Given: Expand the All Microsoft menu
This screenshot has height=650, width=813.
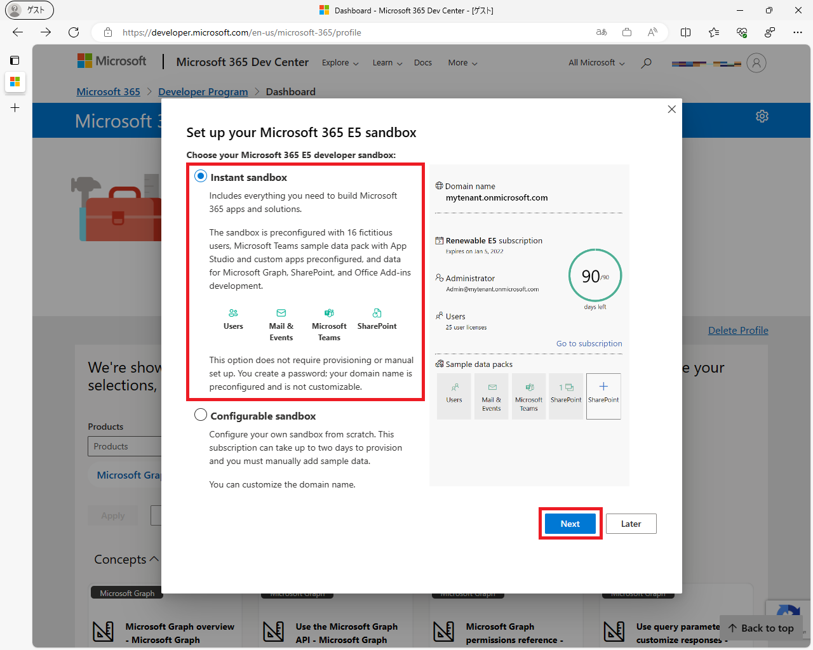Looking at the screenshot, I should 596,63.
